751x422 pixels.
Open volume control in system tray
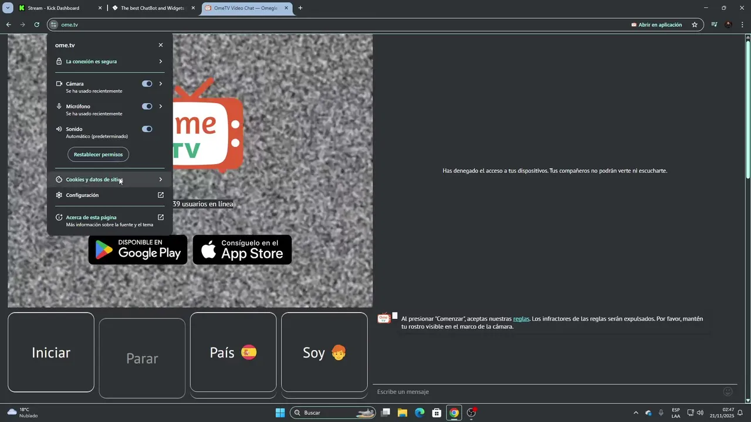click(700, 413)
